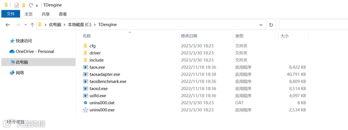Click TDengine in the address path

point(107,25)
